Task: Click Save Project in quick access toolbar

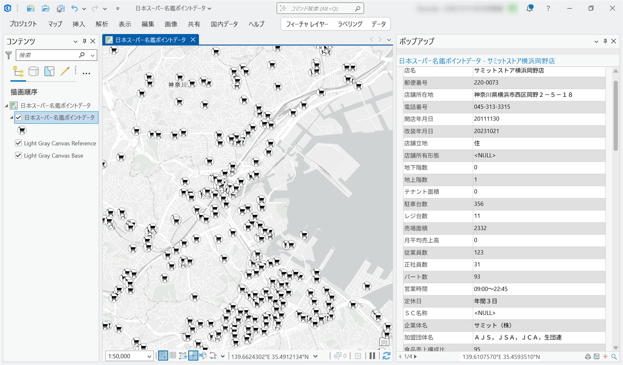Action: 61,8
